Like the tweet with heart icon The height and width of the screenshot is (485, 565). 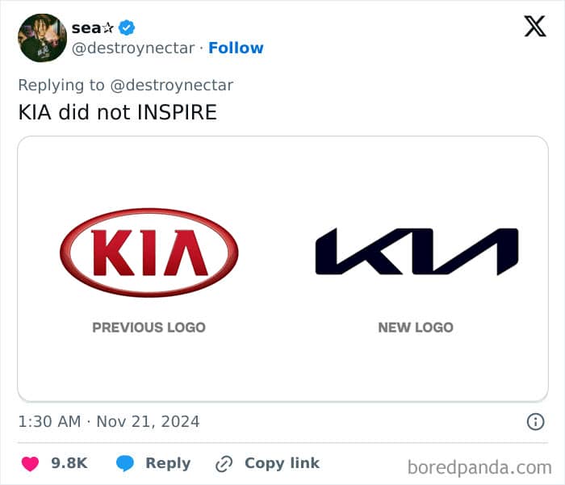(x=30, y=463)
